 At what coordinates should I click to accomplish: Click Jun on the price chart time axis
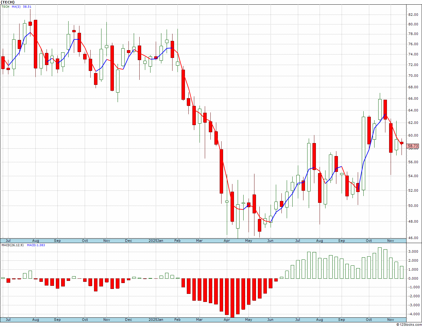(x=270, y=241)
